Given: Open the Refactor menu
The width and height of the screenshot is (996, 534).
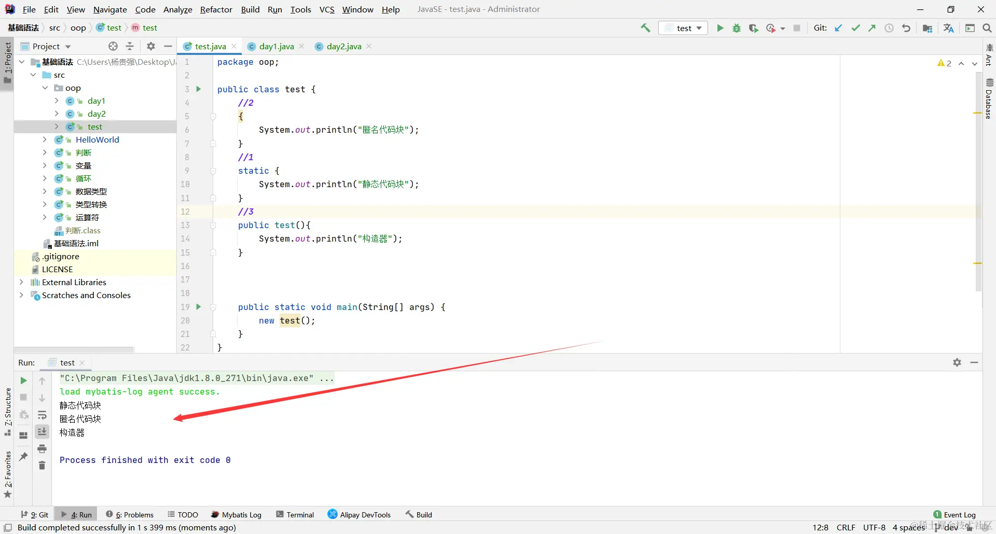Looking at the screenshot, I should coord(216,9).
